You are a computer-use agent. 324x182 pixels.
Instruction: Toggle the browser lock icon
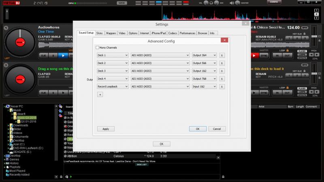pyautogui.click(x=61, y=177)
